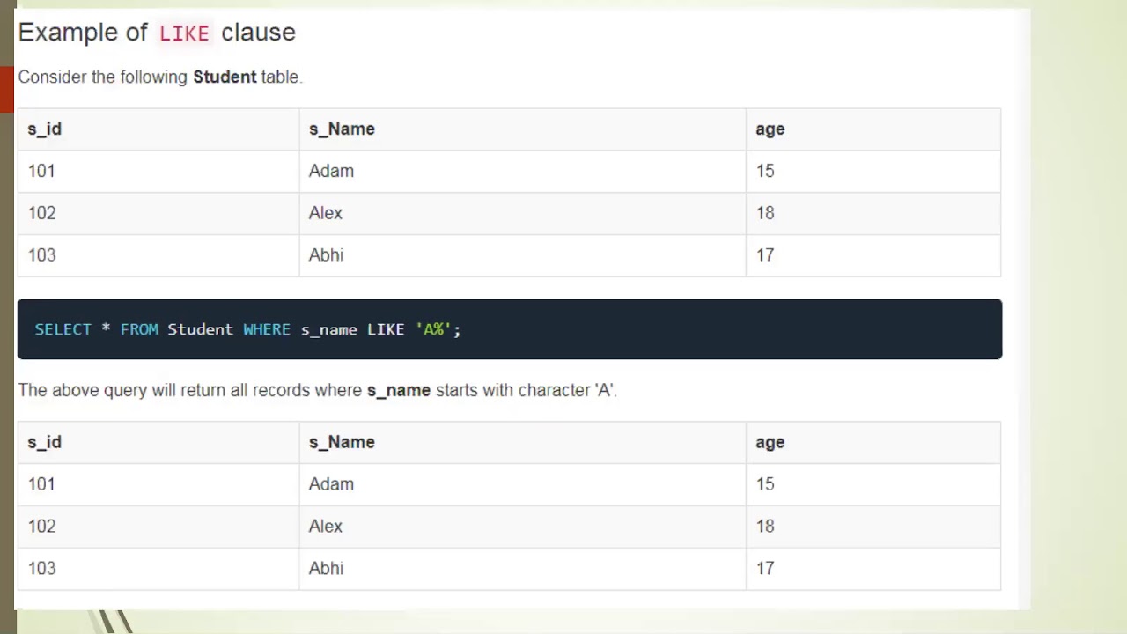The height and width of the screenshot is (634, 1127).
Task: Click the 'Example of LIKE clause' heading
Action: 157,33
